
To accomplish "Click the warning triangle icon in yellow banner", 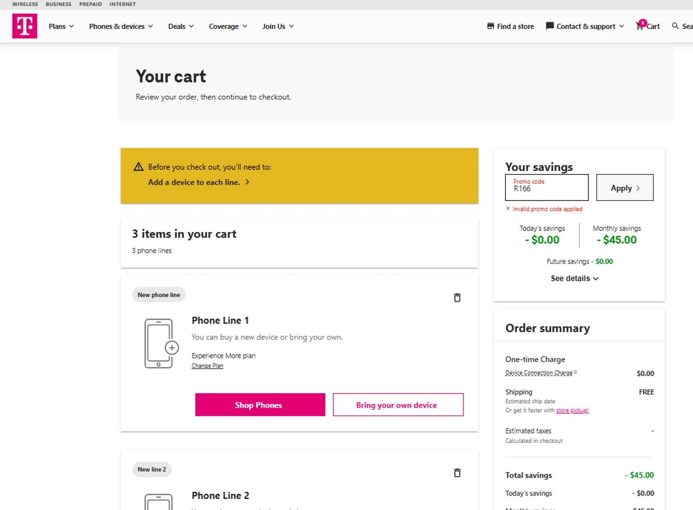I will click(139, 167).
